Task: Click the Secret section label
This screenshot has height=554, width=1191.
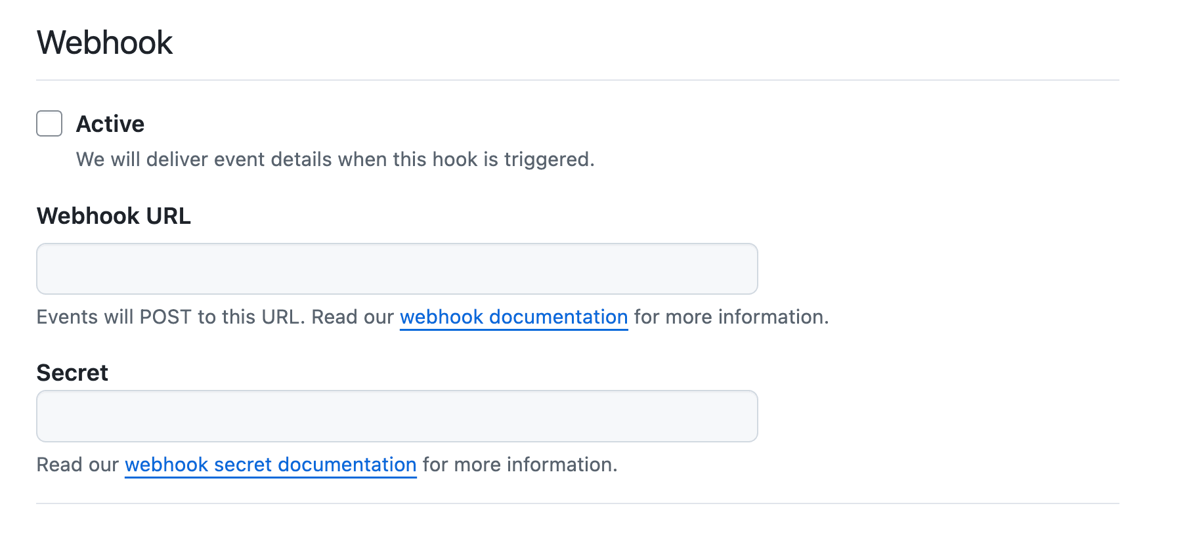Action: 72,372
